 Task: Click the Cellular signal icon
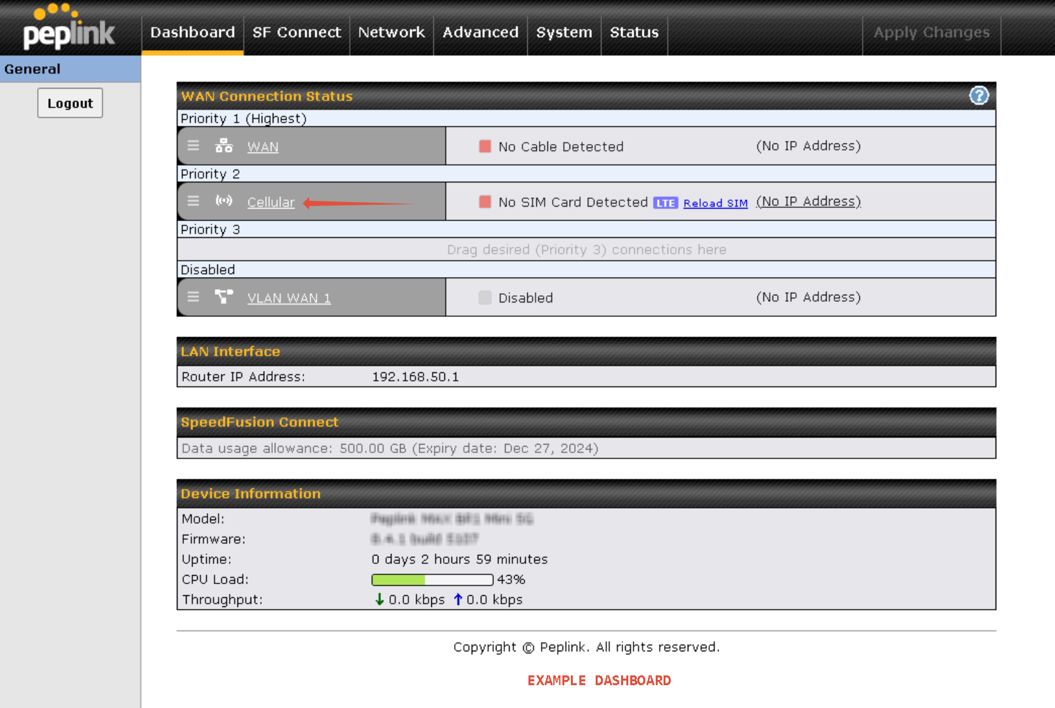(224, 201)
